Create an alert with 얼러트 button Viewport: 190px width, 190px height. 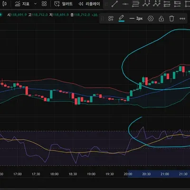tap(63, 4)
